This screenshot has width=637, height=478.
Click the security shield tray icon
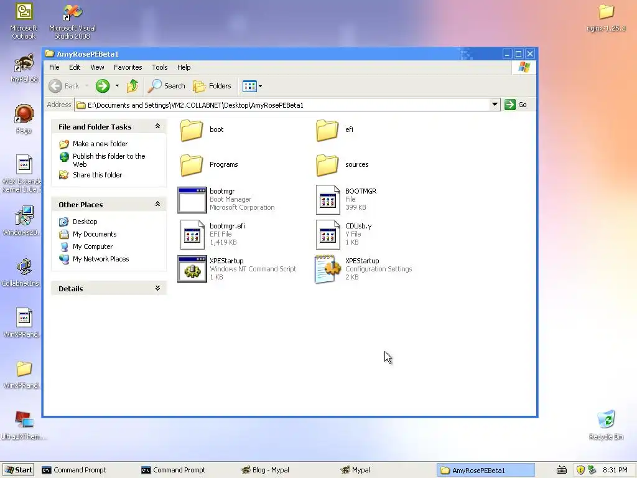[580, 470]
